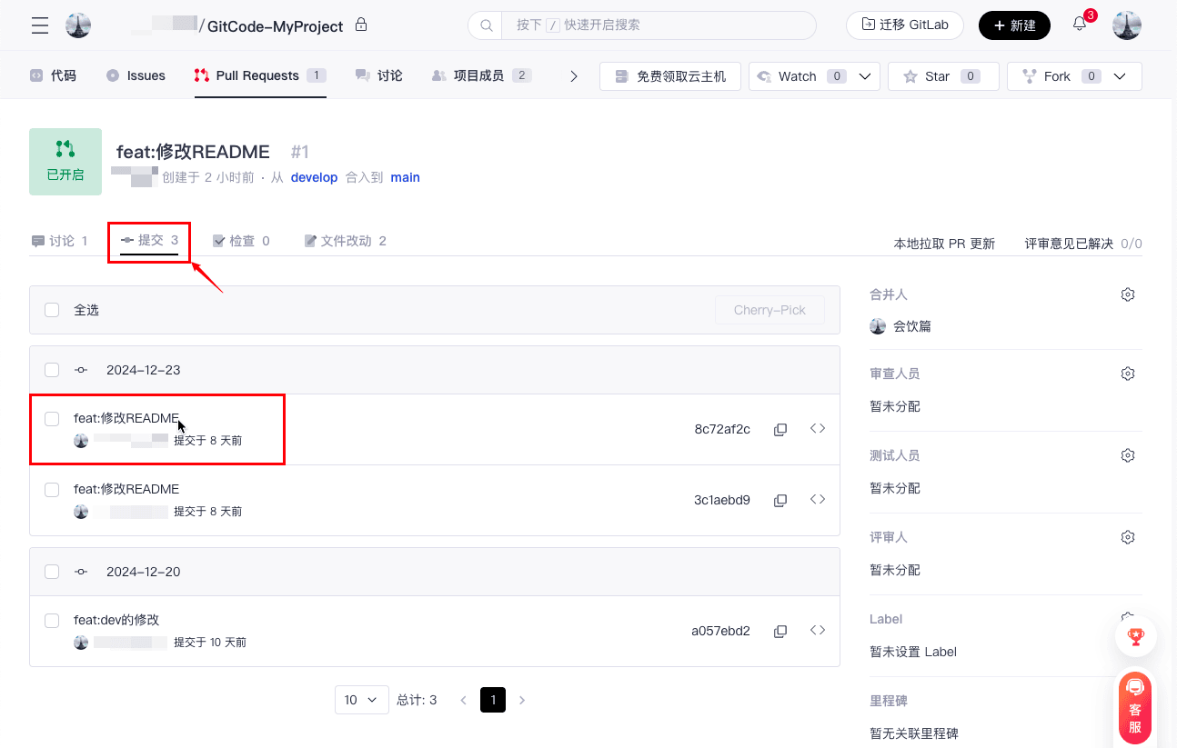Expand the Watch dropdown arrow
The image size is (1177, 748).
865,76
